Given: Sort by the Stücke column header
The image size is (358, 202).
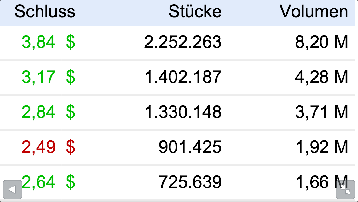Looking at the screenshot, I should (x=195, y=12).
